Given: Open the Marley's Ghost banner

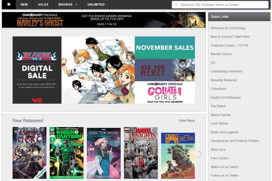Looking at the screenshot, I should click(103, 20).
